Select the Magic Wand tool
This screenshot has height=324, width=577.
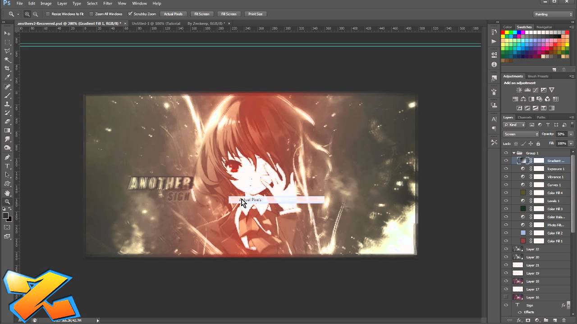pyautogui.click(x=7, y=59)
